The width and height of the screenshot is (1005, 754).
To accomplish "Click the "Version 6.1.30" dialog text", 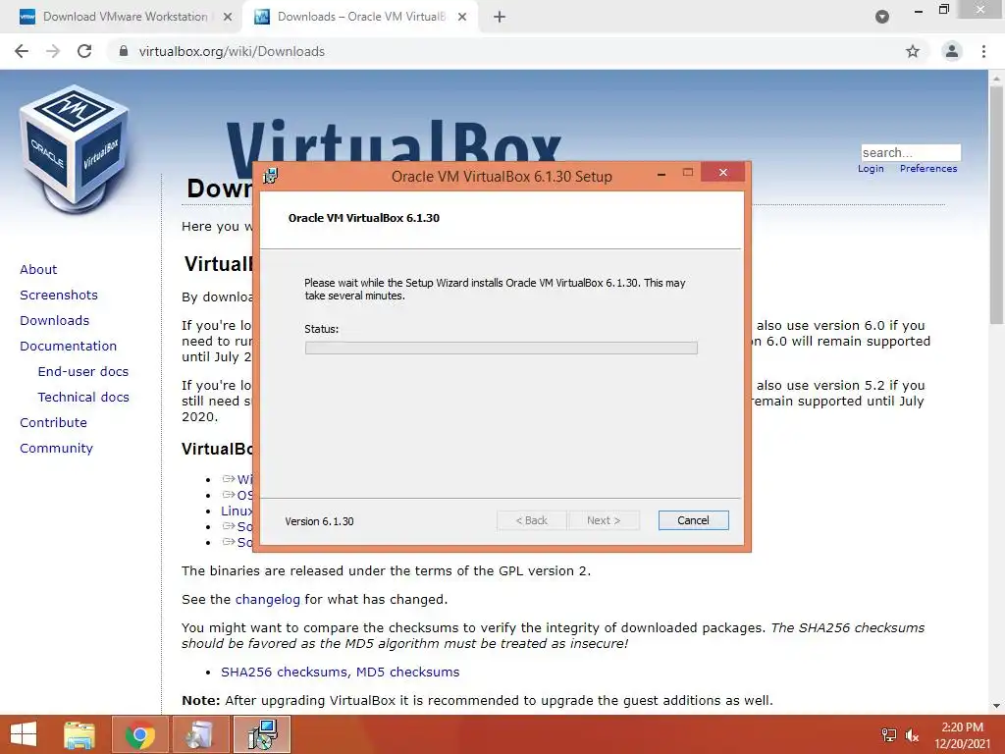I will (319, 521).
